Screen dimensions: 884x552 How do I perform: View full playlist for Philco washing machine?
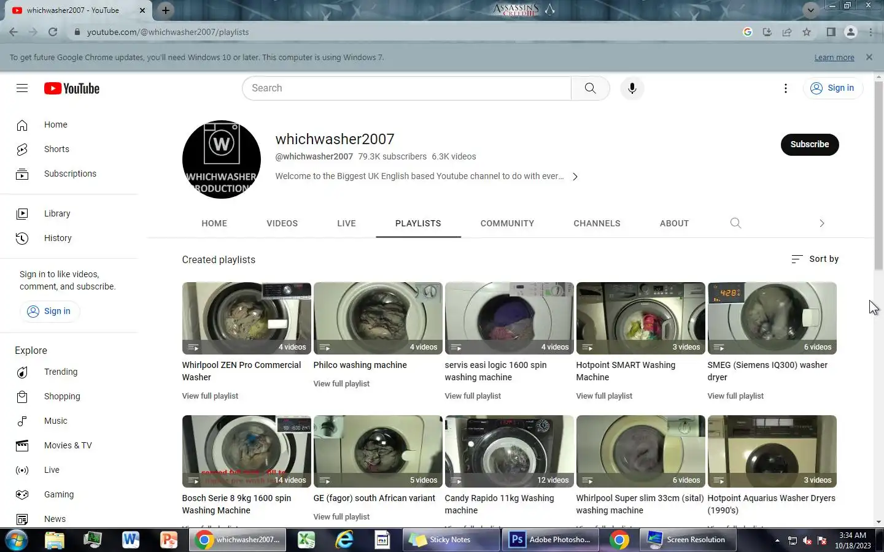[341, 384]
